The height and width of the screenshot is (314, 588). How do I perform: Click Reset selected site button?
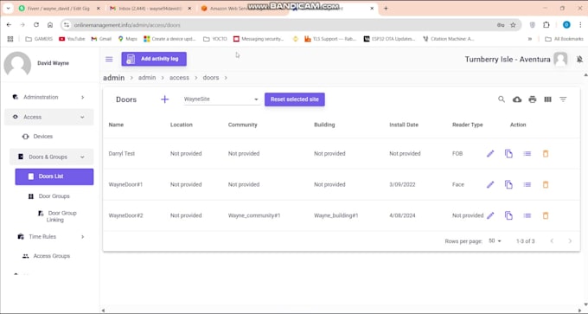pos(294,99)
